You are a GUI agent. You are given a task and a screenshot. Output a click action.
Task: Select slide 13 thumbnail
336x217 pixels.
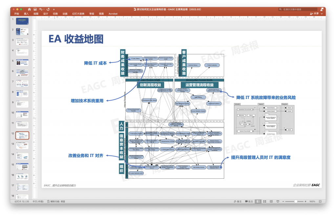click(x=22, y=146)
